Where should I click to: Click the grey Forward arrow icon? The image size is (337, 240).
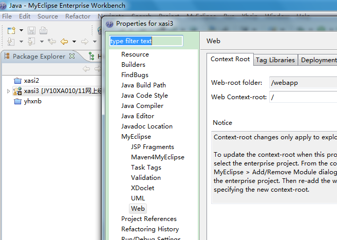[85, 41]
